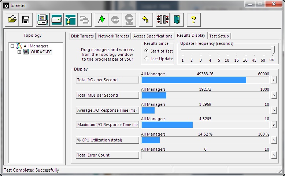
Task: Collapse the All Managers tree node
Action: click(x=12, y=46)
